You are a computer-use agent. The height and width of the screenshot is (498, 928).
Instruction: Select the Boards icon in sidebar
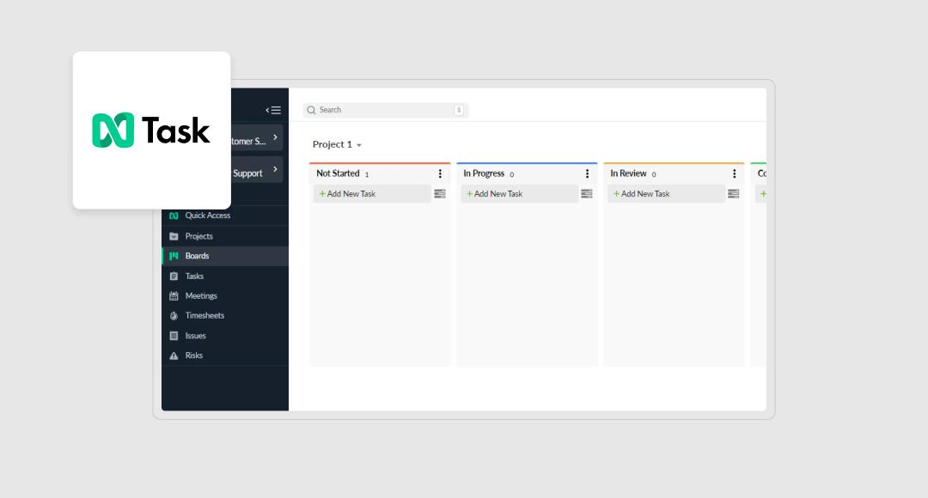click(x=174, y=256)
